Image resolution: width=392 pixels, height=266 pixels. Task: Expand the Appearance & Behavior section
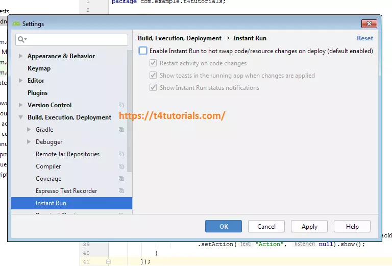(20, 56)
